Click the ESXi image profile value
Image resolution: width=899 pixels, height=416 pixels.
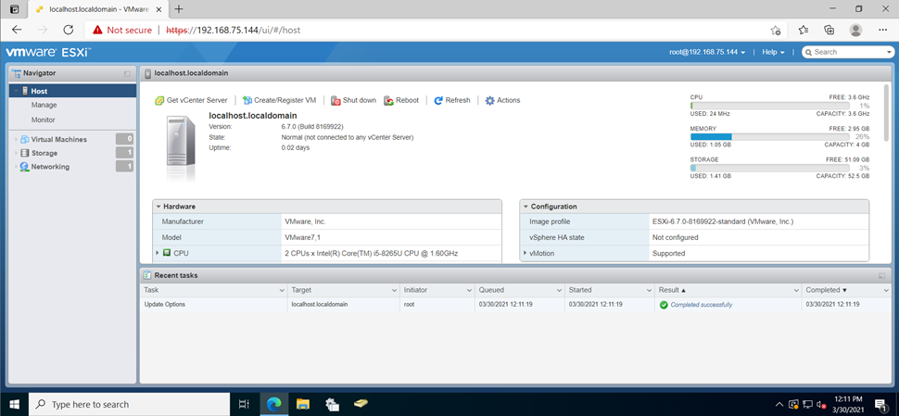[722, 221]
